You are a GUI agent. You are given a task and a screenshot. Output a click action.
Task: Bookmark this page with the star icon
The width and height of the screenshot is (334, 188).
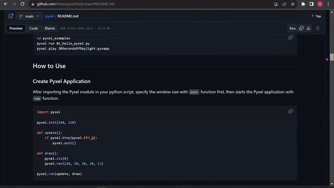293,4
